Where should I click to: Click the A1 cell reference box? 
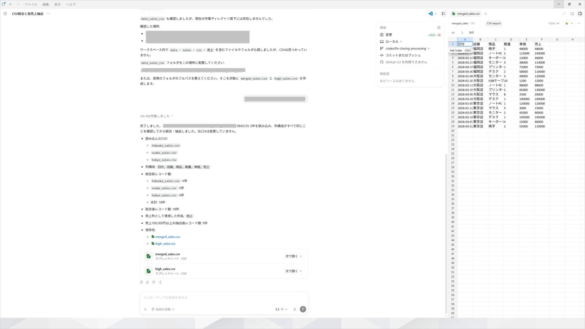pos(453,33)
